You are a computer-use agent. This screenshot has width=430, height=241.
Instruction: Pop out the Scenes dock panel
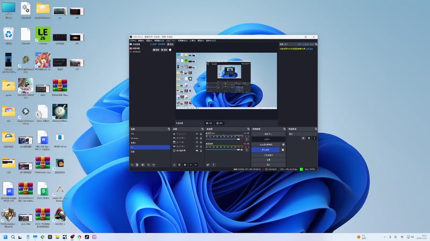click(169, 129)
